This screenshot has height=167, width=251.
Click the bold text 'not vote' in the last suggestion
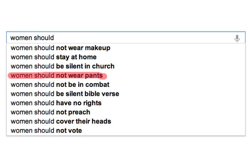69,131
